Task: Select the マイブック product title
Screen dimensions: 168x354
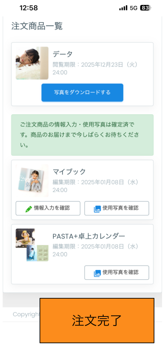Action: click(x=69, y=172)
